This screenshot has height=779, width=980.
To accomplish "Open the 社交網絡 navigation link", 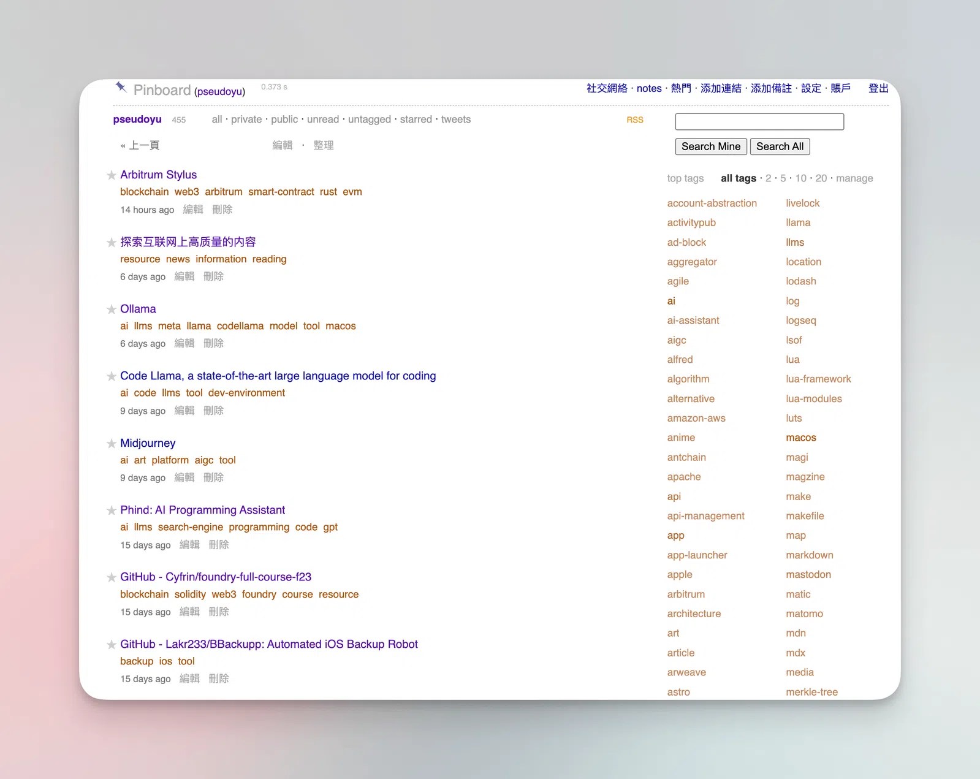I will (x=607, y=88).
